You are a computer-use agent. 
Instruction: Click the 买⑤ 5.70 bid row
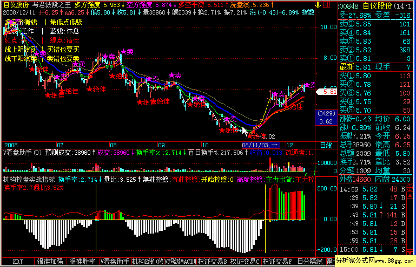point(375,111)
